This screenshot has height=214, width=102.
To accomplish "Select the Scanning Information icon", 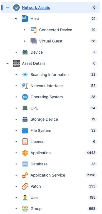I will (x=25, y=75).
